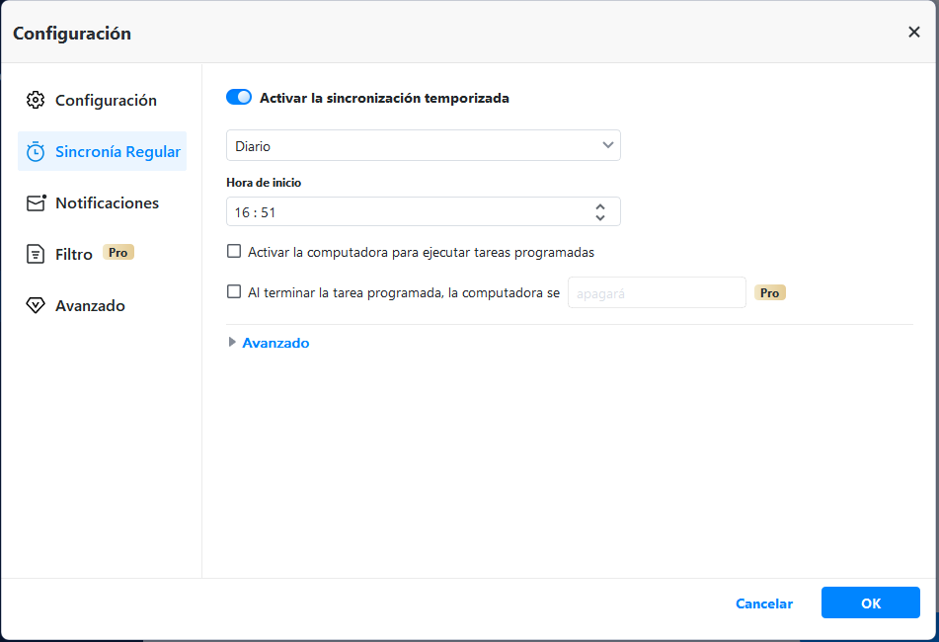Click the gear icon beside Configuración

36,100
